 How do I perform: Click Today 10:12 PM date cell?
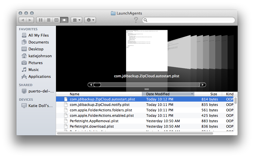pyautogui.click(x=159, y=99)
